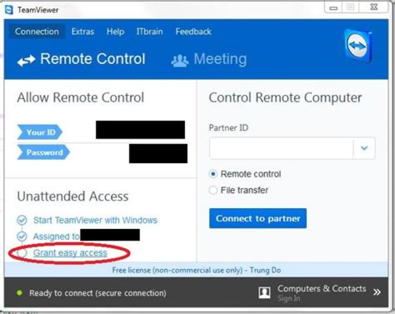Click the Computers & Contacts person icon
Image resolution: width=395 pixels, height=314 pixels.
264,293
